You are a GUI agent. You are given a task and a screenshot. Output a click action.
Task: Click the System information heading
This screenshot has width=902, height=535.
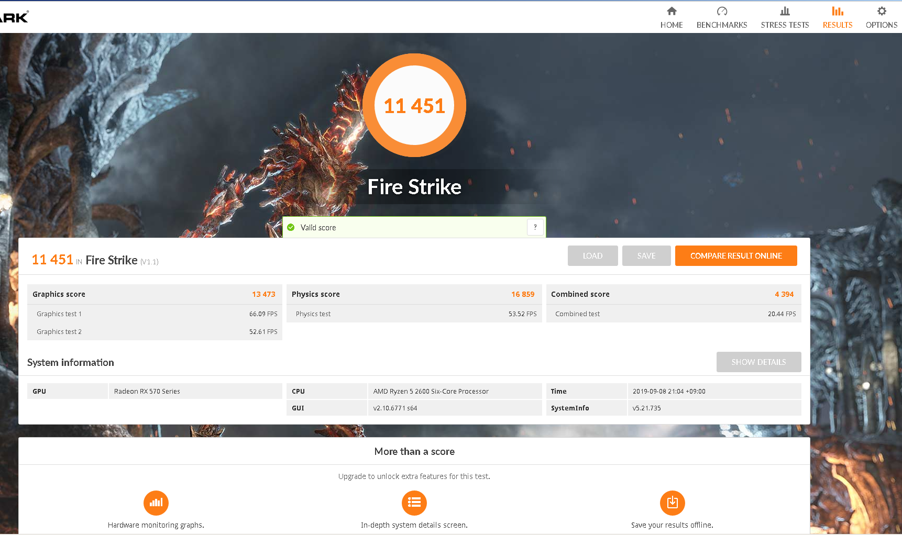pos(71,362)
